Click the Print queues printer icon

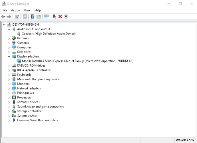14,93
